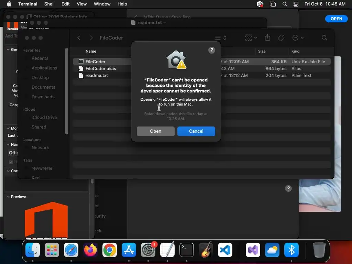
Task: Collapse the Preview section in Info window
Action: [x=8, y=197]
